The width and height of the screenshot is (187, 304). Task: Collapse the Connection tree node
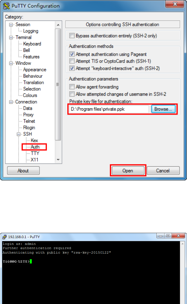click(x=11, y=102)
